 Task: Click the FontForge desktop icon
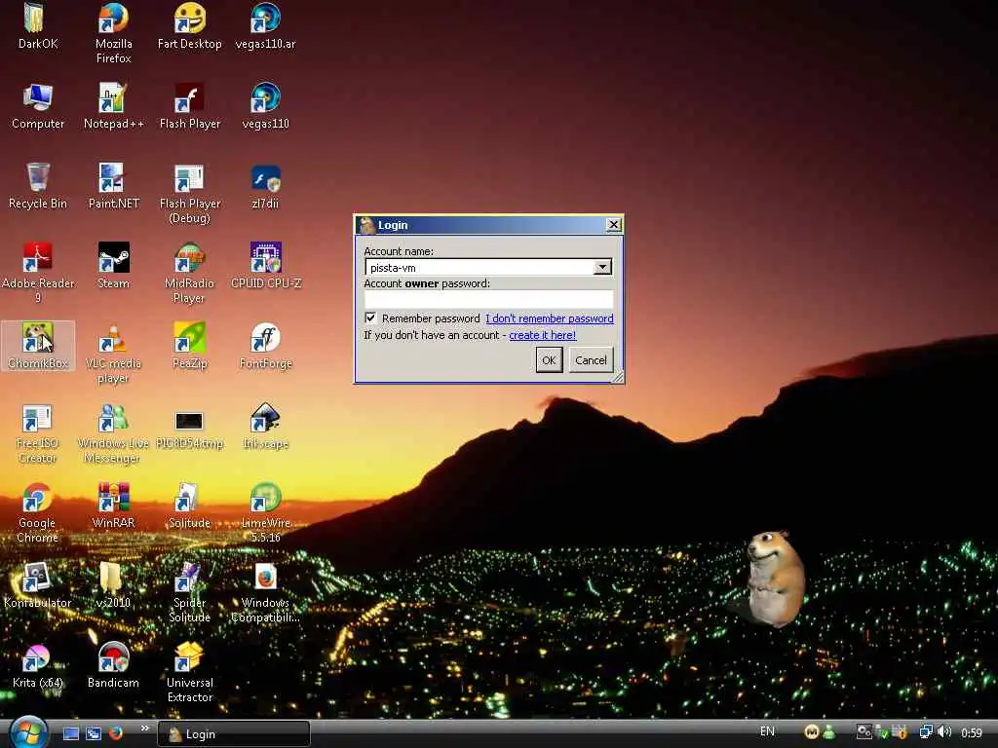pyautogui.click(x=265, y=338)
